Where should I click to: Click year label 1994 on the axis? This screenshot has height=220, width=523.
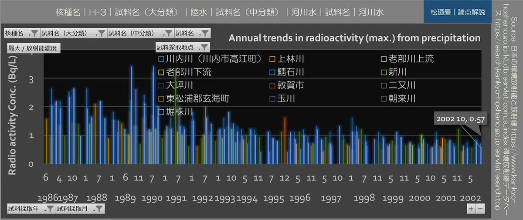coord(247,199)
